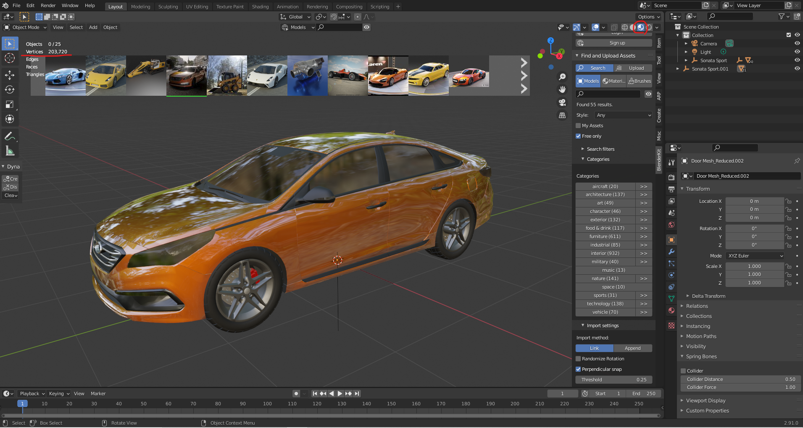
Task: Uncheck the Collection exclude checkbox
Action: click(789, 35)
